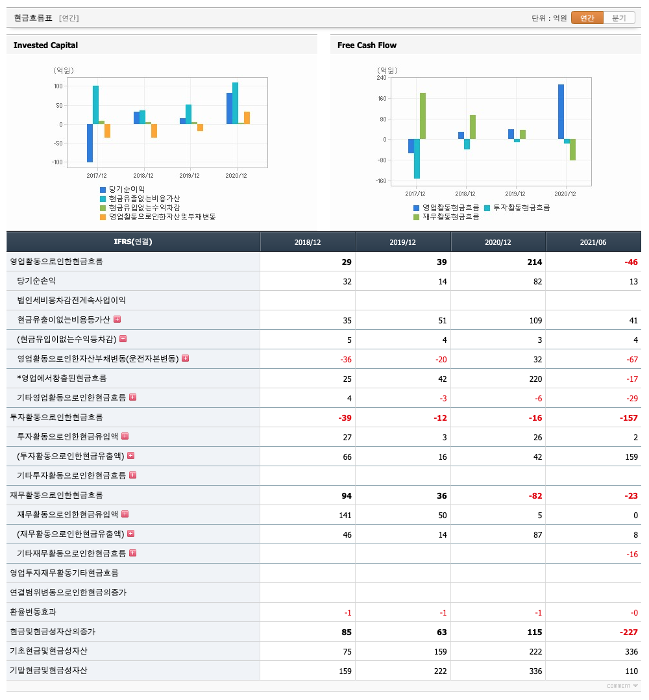The width and height of the screenshot is (649, 700).
Task: Click the 220 value in 2020/12 column
Action: coord(535,379)
